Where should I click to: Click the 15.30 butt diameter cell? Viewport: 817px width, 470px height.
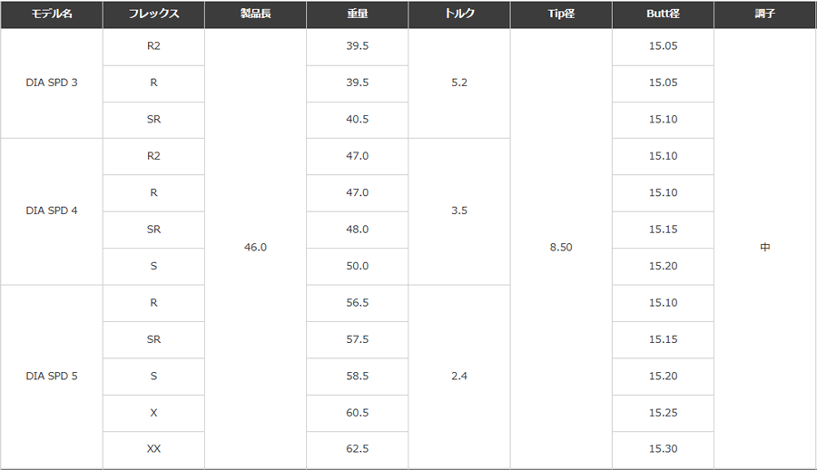(x=663, y=449)
